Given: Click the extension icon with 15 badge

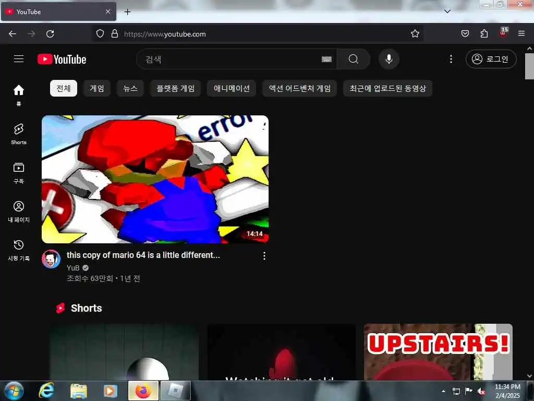Looking at the screenshot, I should tap(503, 32).
